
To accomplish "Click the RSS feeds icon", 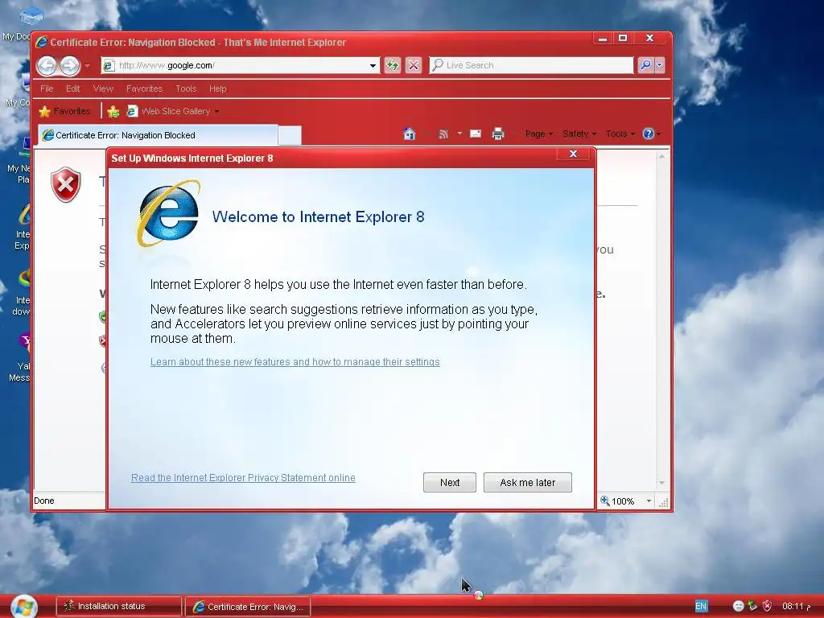I will click(443, 134).
